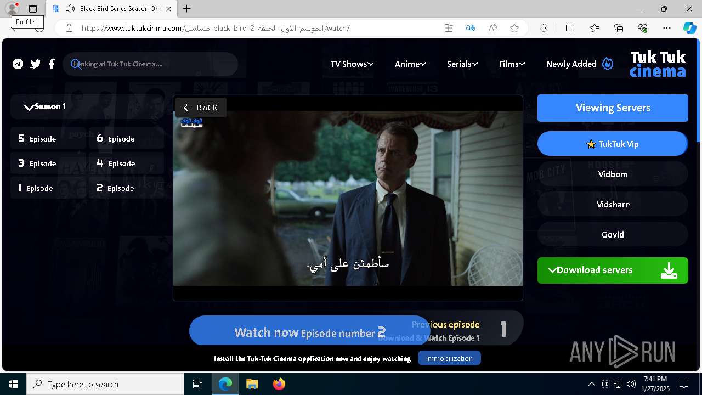The height and width of the screenshot is (395, 702).
Task: View site information lock icon
Action: click(69, 28)
